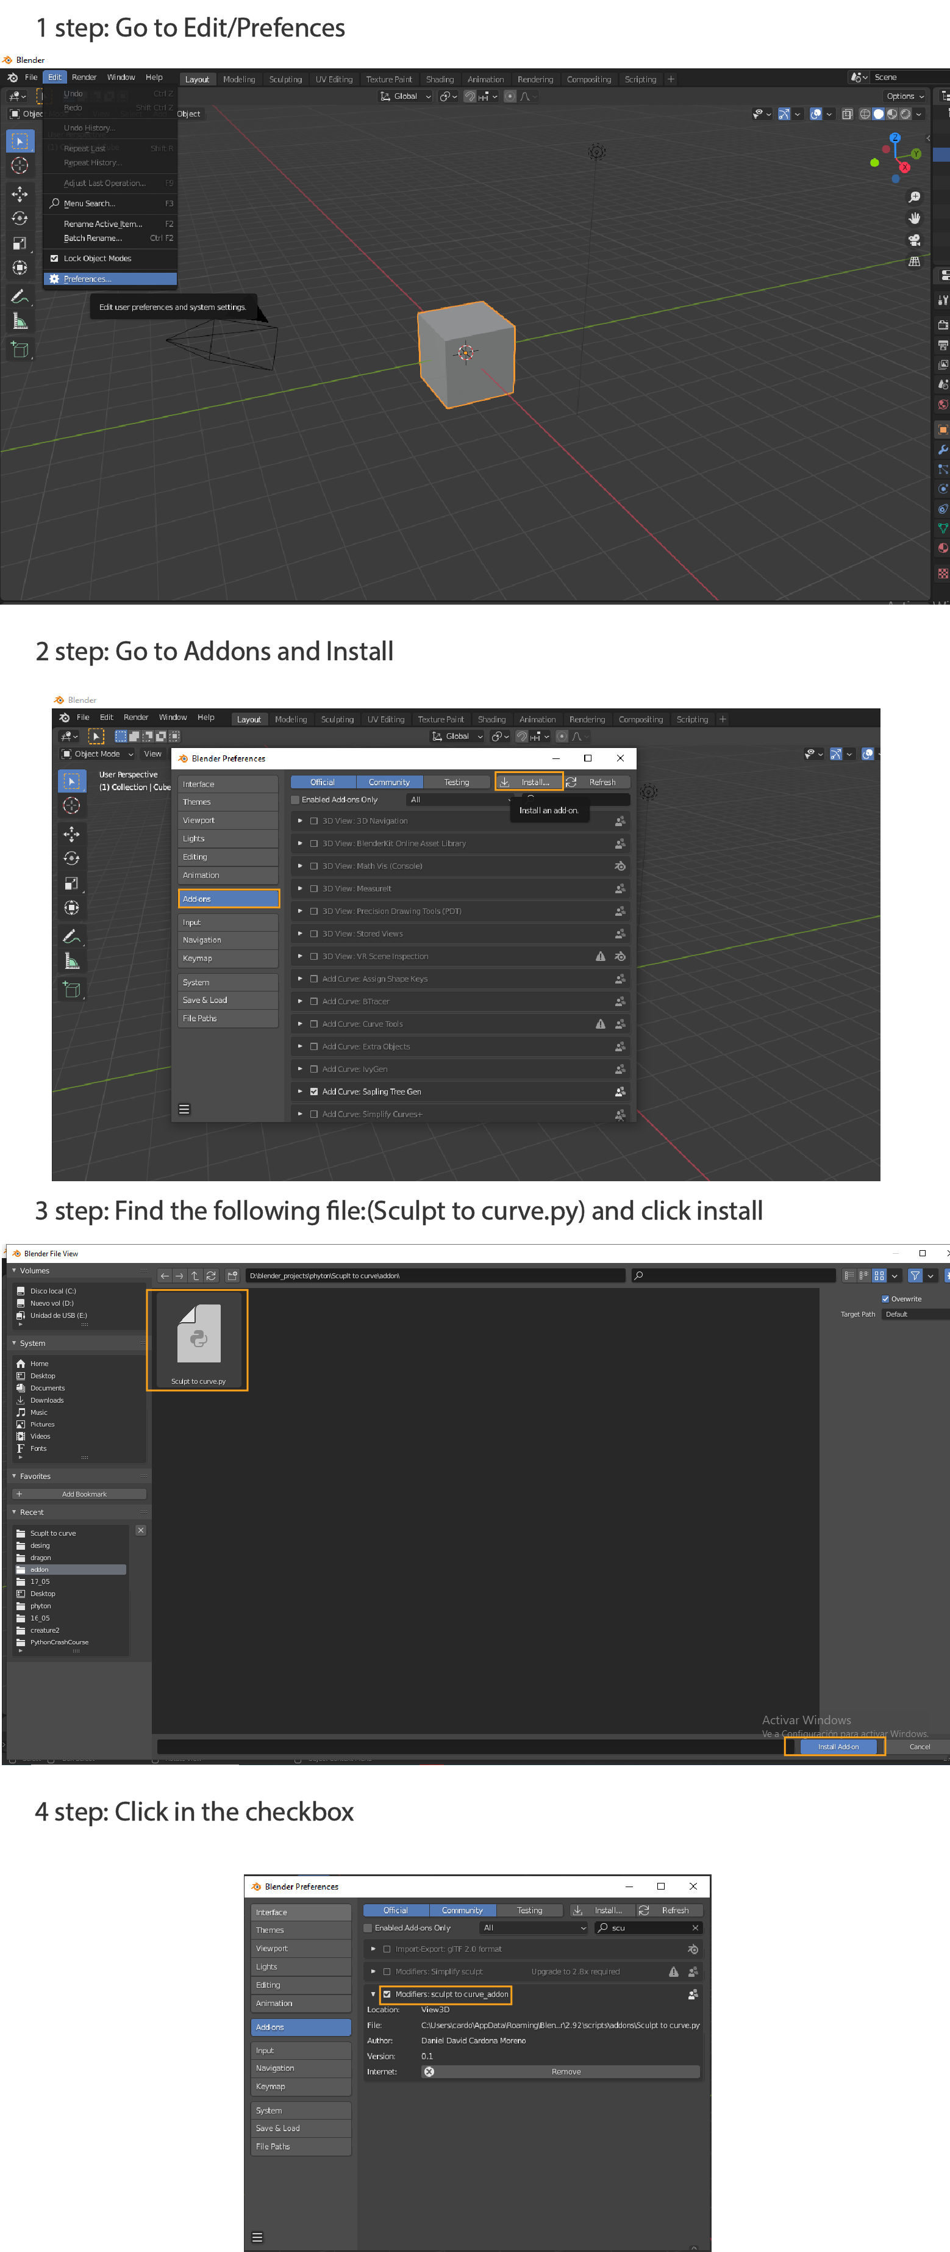The image size is (950, 2252).
Task: Toggle the filter funnel icon in File View
Action: [x=915, y=1276]
